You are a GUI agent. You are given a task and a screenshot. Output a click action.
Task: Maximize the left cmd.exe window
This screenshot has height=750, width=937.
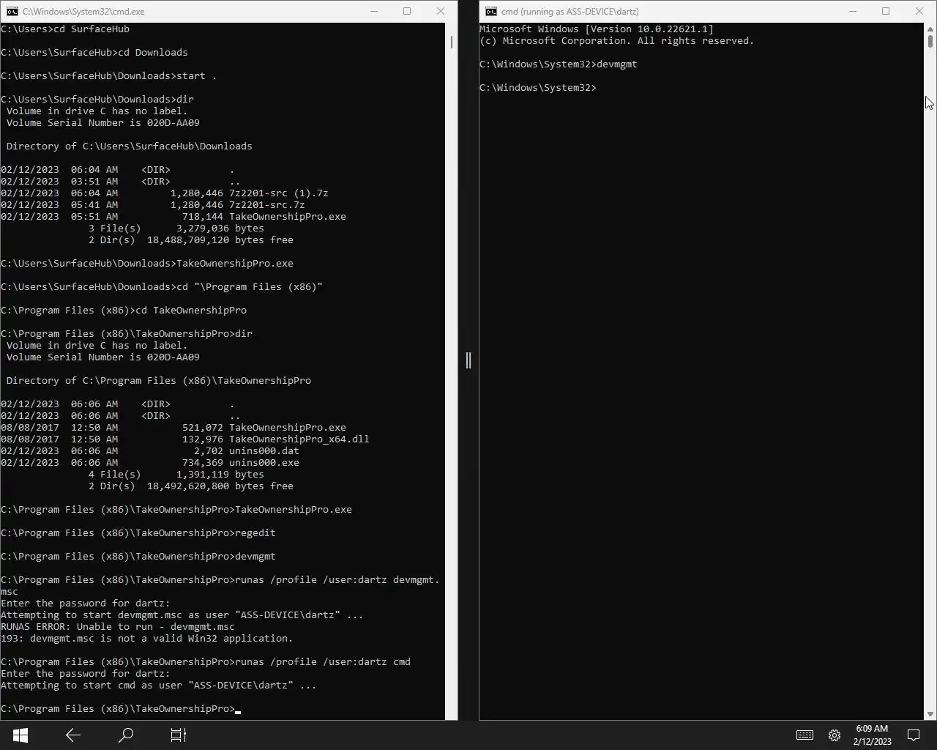[x=407, y=11]
